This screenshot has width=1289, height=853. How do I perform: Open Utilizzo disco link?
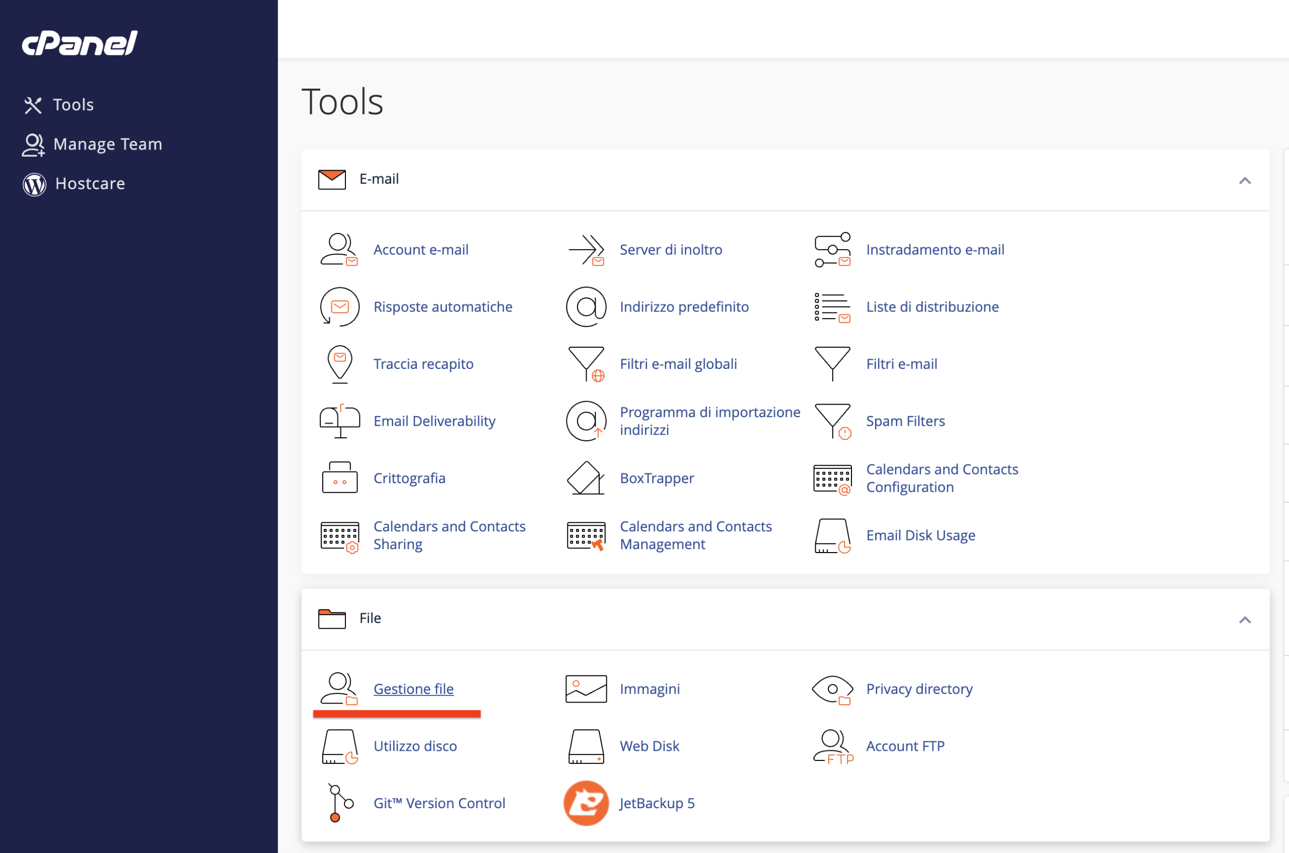(415, 746)
